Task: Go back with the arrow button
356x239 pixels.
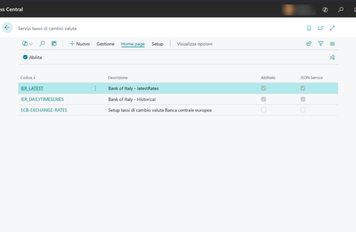Action: 7,28
